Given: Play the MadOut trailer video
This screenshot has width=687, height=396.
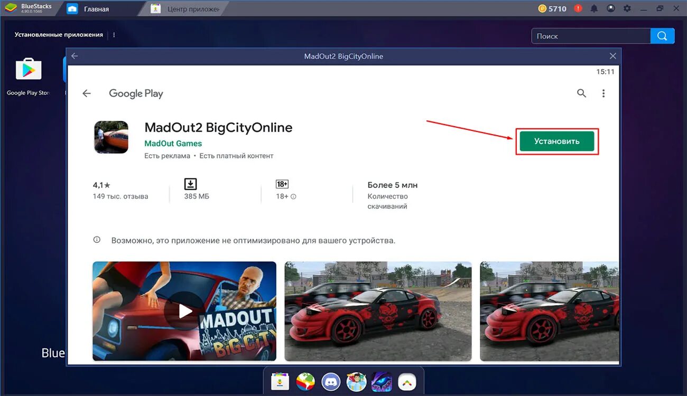Looking at the screenshot, I should pos(184,311).
